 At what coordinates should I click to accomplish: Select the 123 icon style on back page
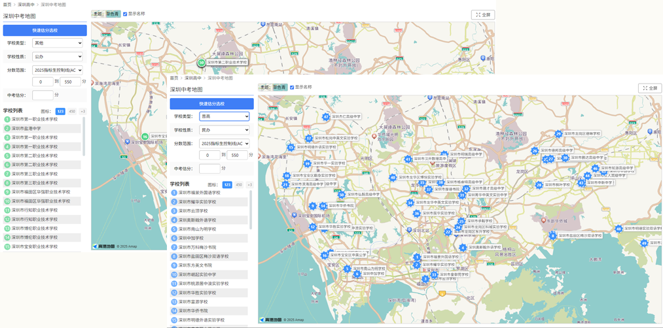pyautogui.click(x=60, y=112)
